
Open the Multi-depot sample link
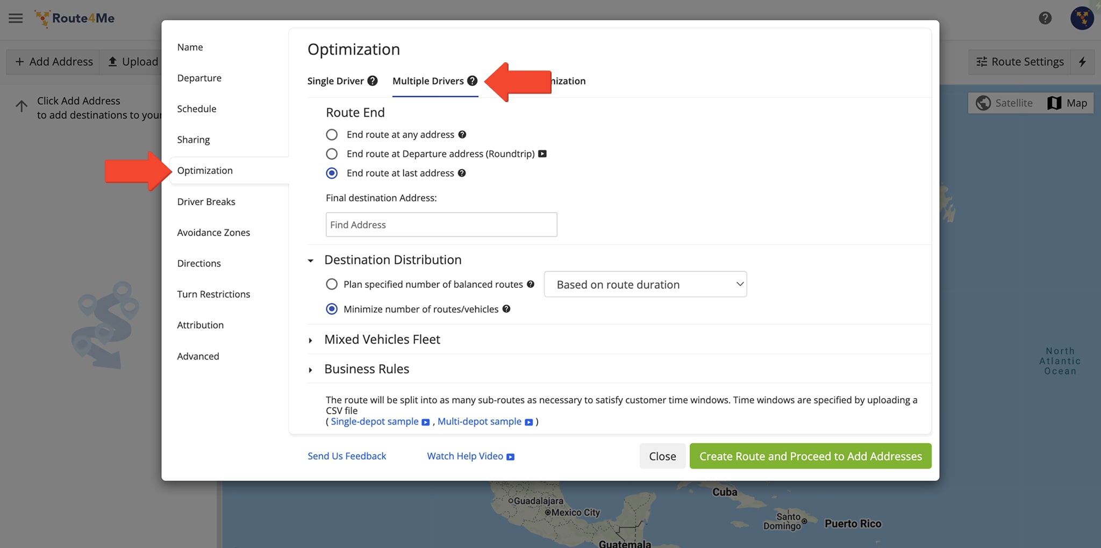click(x=479, y=421)
